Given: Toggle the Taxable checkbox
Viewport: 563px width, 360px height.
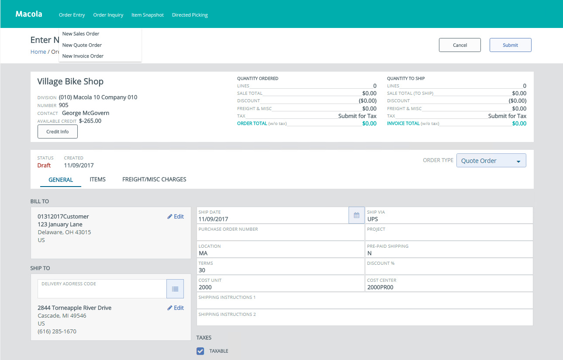Looking at the screenshot, I should pyautogui.click(x=200, y=351).
